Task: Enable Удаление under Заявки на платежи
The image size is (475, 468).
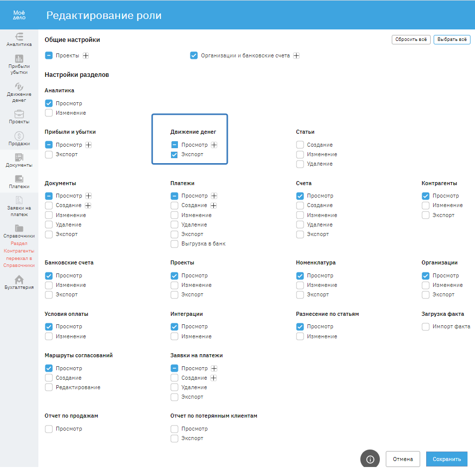Action: click(174, 387)
